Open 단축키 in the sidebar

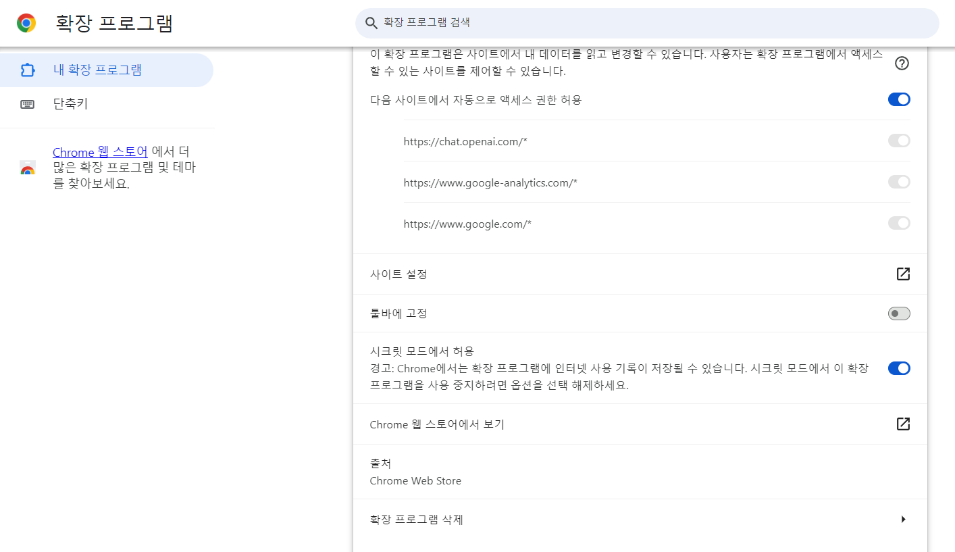(x=106, y=103)
